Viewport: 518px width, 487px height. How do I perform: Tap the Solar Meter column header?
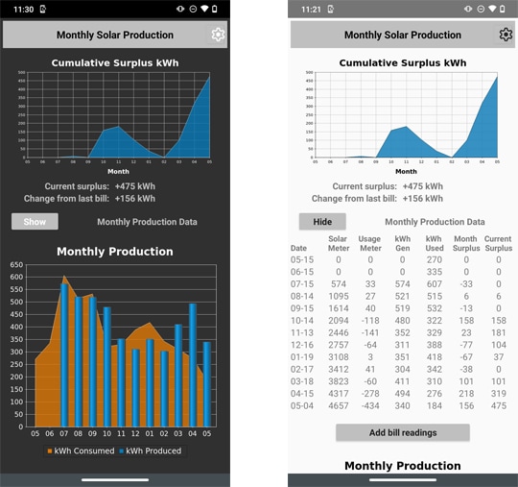click(x=339, y=244)
